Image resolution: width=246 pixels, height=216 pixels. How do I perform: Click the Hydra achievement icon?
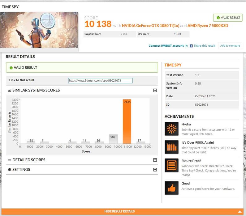(x=171, y=129)
